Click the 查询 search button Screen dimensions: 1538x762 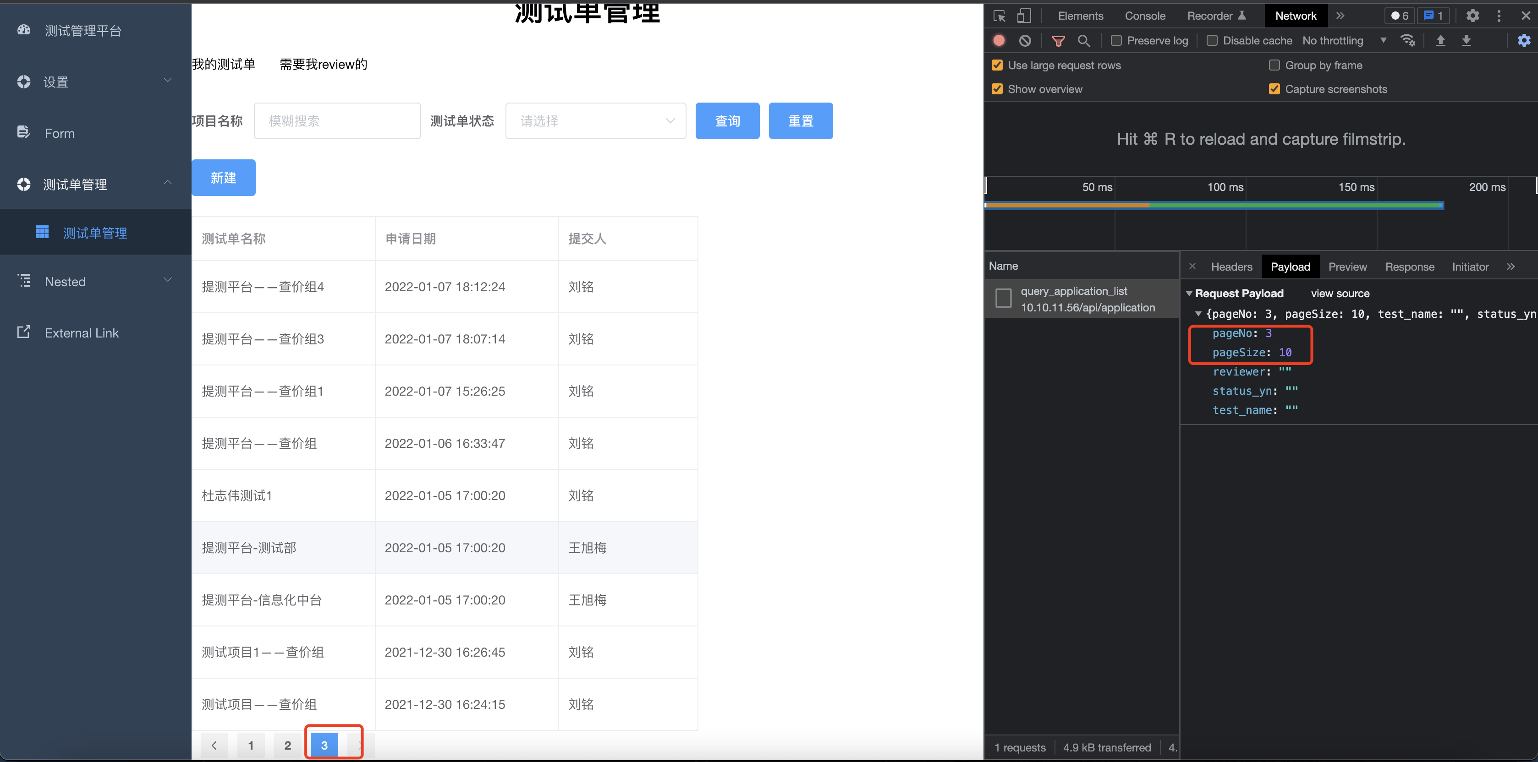[727, 121]
